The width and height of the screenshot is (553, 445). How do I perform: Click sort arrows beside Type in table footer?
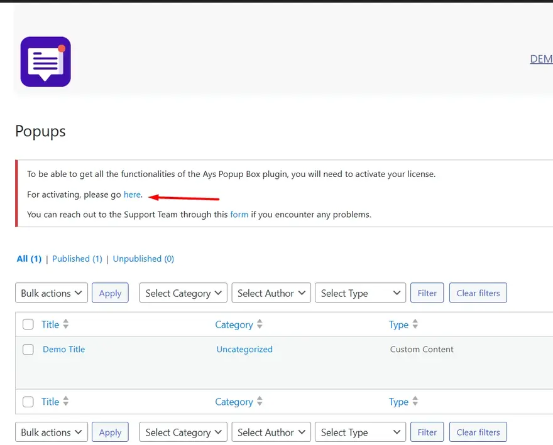click(x=415, y=402)
